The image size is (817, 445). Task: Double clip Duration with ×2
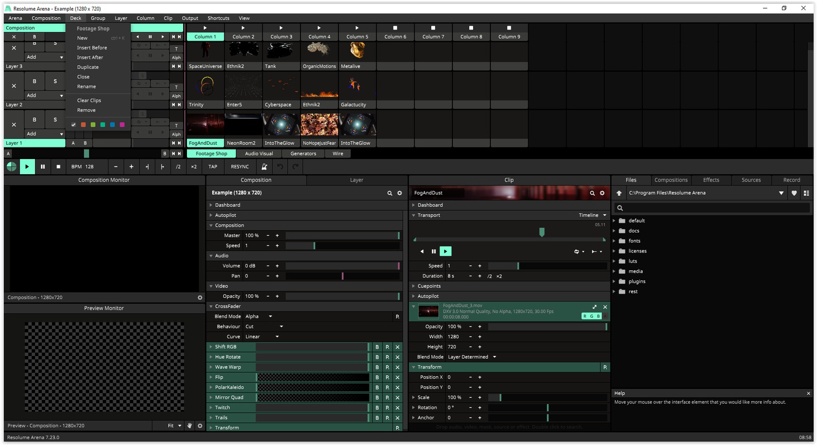[x=499, y=276]
